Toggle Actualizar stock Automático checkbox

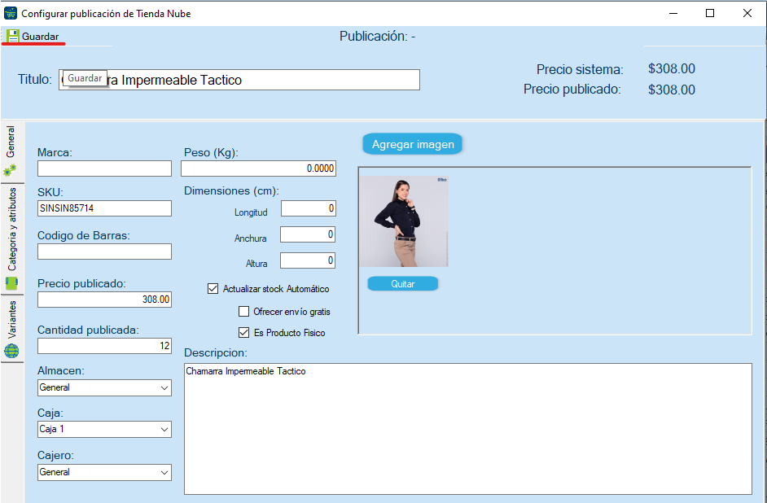pyautogui.click(x=213, y=289)
